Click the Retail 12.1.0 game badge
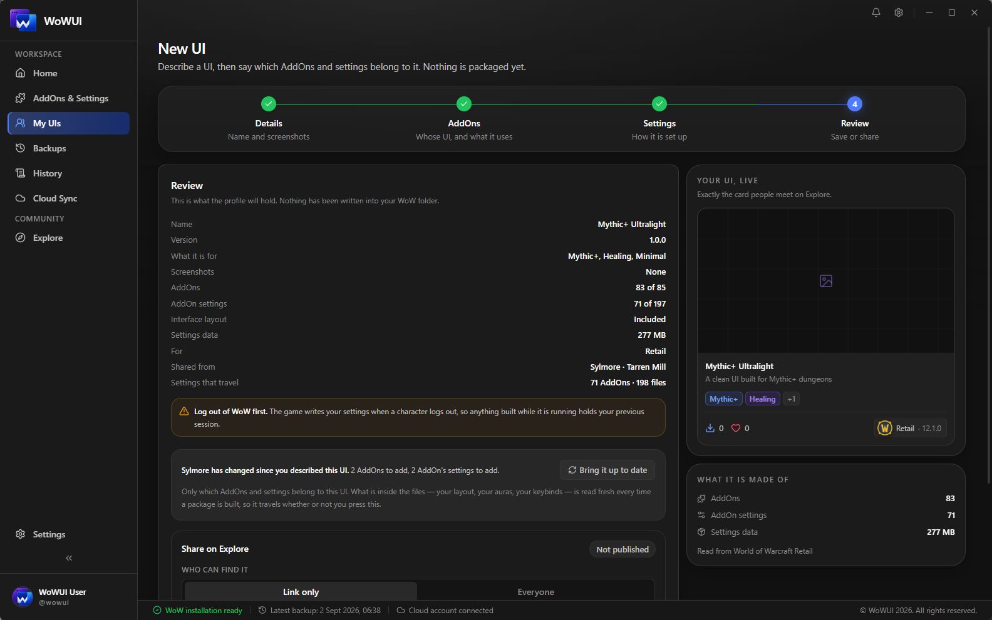 pyautogui.click(x=911, y=428)
